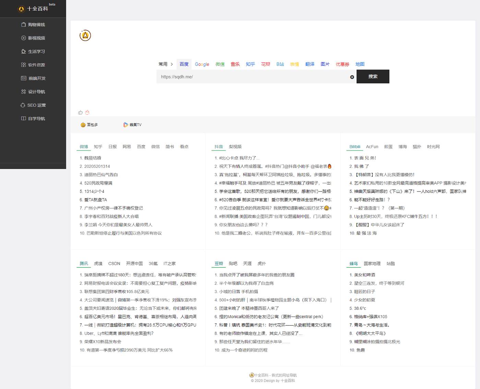This screenshot has width=480, height=389.
Task: Switch to the 抖音 tab
Action: 219,147
